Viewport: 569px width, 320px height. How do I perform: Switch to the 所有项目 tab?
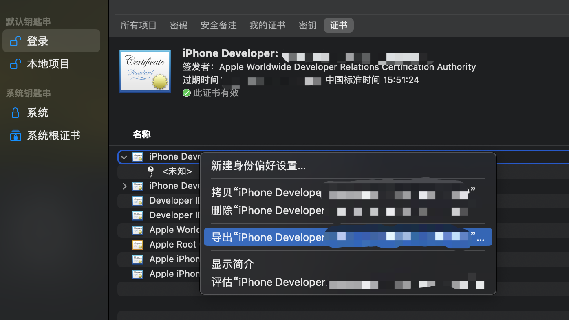click(139, 25)
